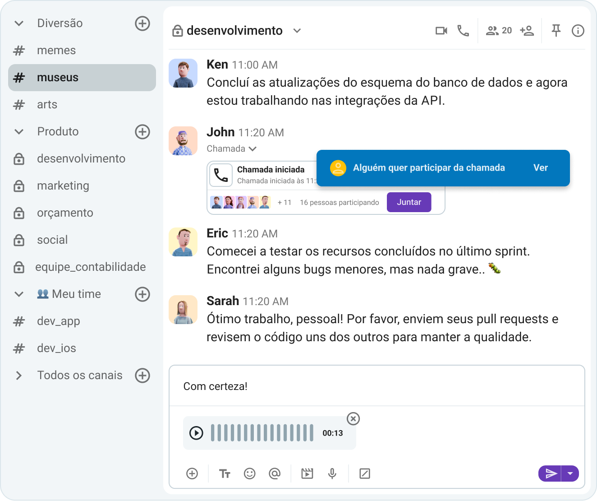Open the GIF picker icon

(307, 473)
